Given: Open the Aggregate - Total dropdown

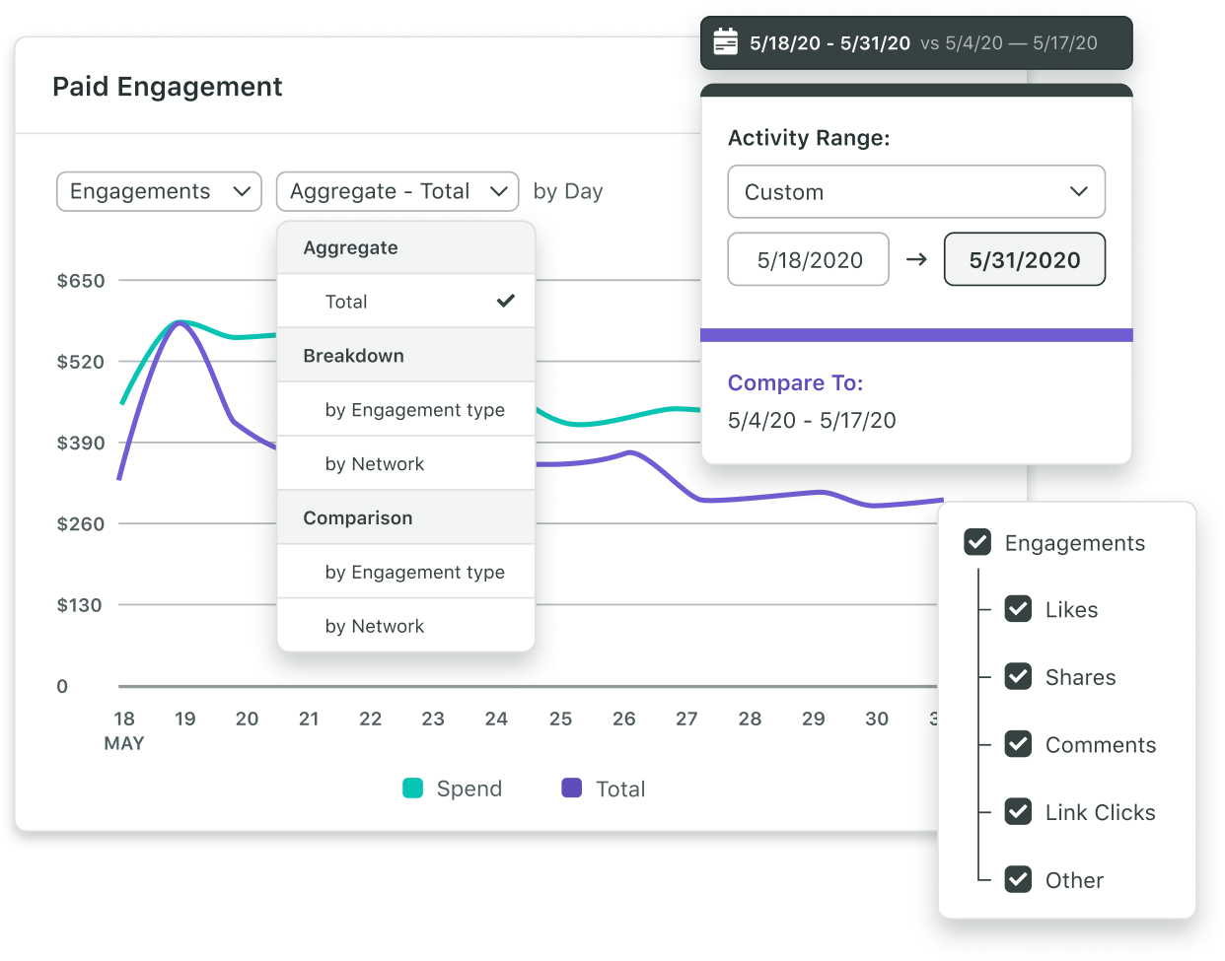Looking at the screenshot, I should (x=396, y=191).
